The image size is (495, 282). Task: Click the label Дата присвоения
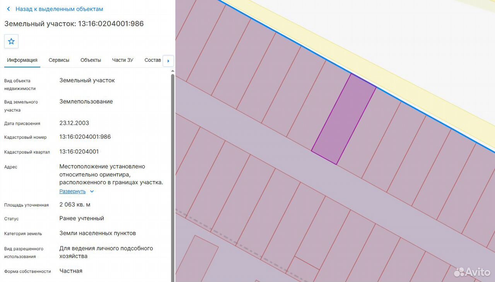(22, 124)
